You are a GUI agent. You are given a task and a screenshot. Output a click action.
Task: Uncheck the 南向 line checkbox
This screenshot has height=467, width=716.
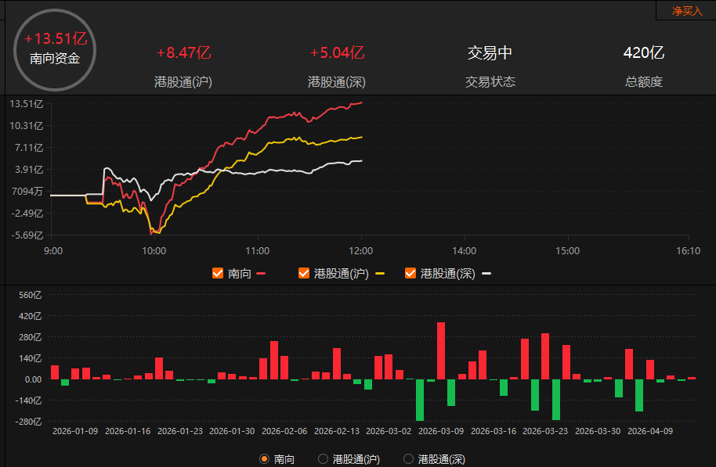[x=218, y=273]
